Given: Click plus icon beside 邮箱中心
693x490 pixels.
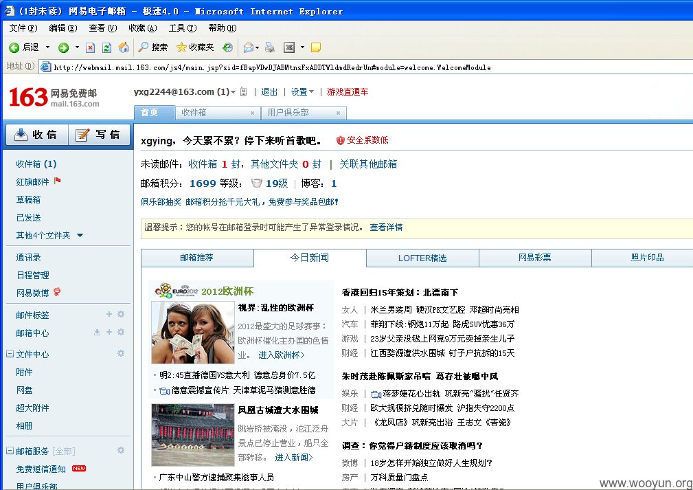Looking at the screenshot, I should (109, 332).
